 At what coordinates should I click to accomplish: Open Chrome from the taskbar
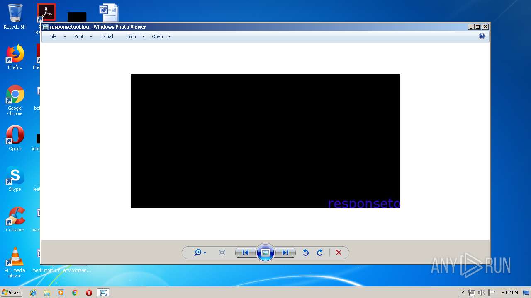tap(75, 293)
